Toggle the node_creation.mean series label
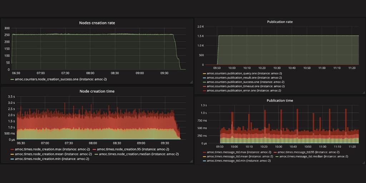 tap(53, 154)
